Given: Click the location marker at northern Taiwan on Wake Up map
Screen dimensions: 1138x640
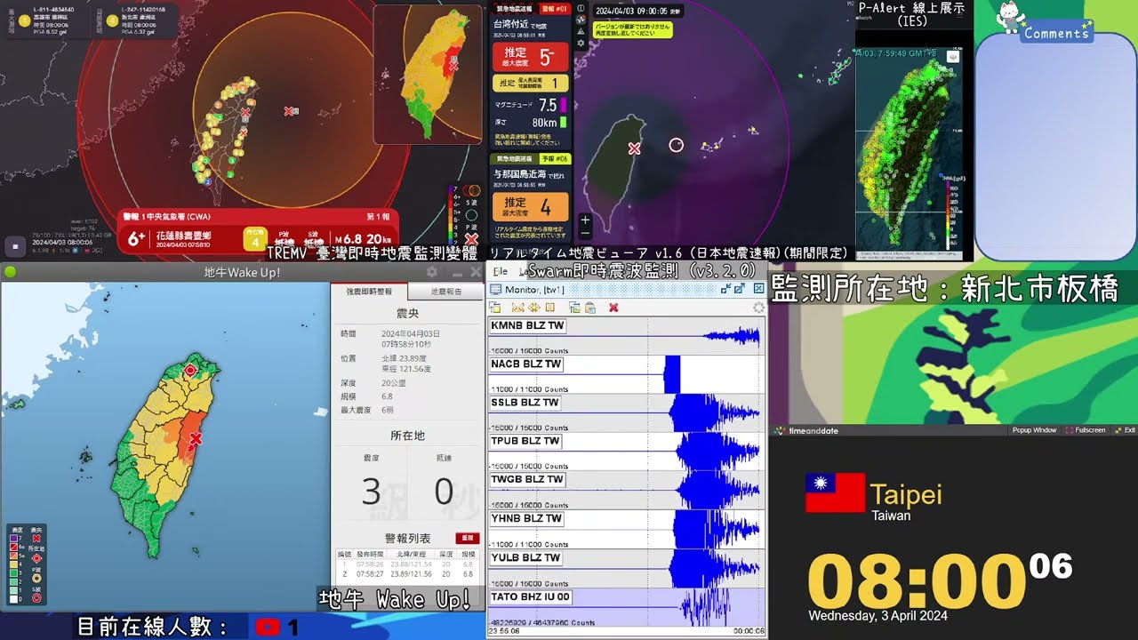Looking at the screenshot, I should [189, 370].
